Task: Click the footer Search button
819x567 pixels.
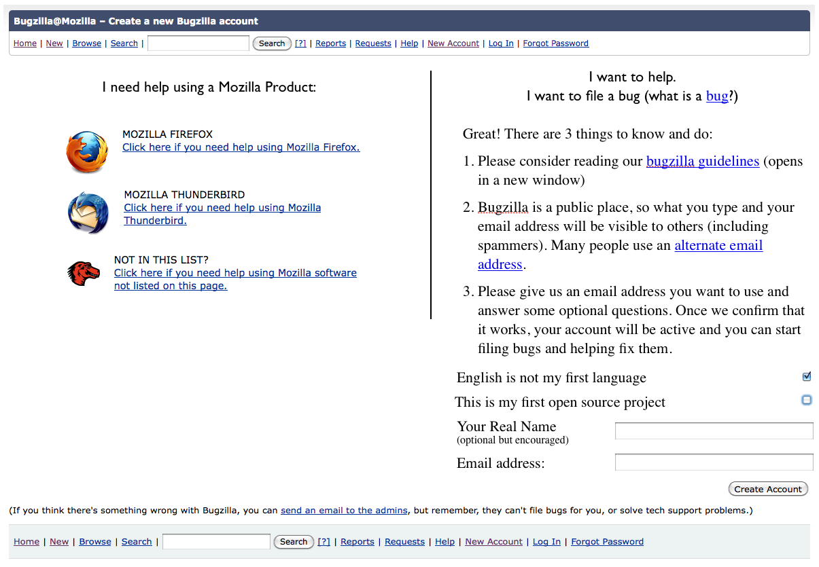Action: pos(294,542)
